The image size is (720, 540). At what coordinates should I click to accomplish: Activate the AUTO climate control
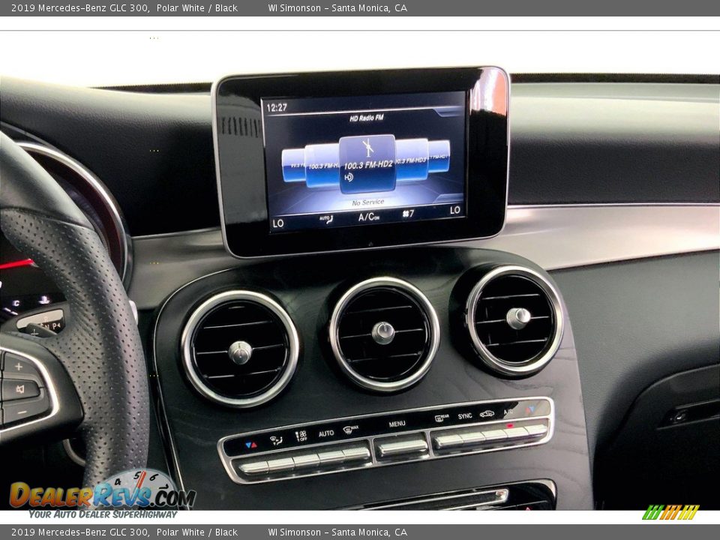coord(326,433)
